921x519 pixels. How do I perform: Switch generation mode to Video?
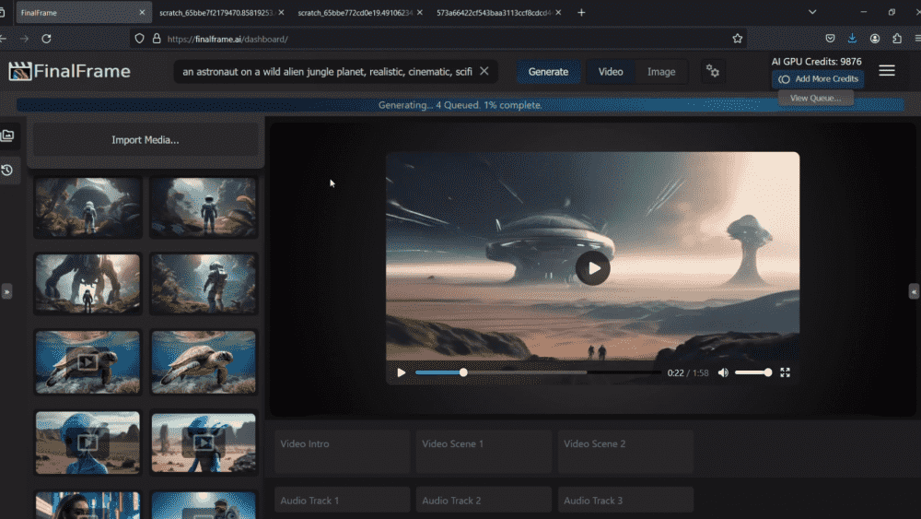611,72
